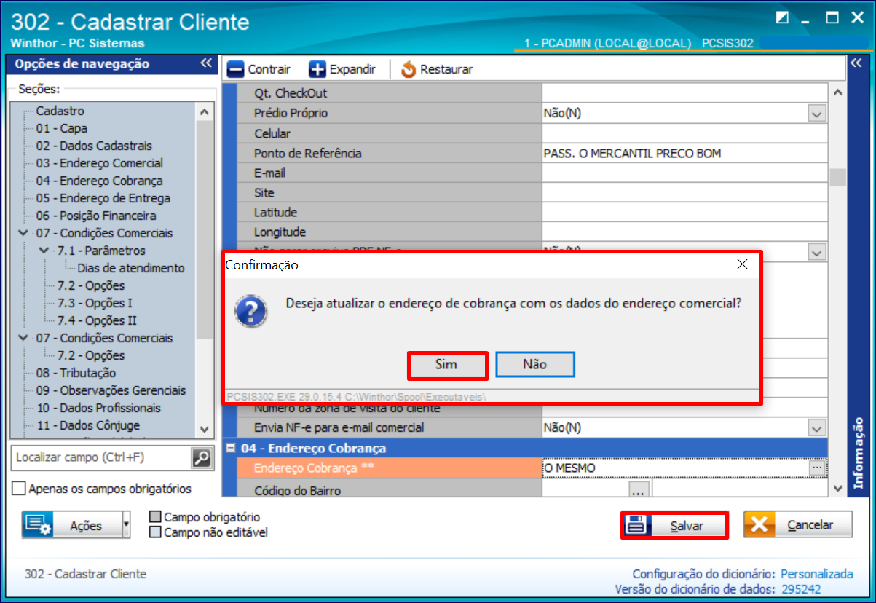The image size is (876, 603).
Task: Click the Restaurar undo icon
Action: tap(409, 70)
